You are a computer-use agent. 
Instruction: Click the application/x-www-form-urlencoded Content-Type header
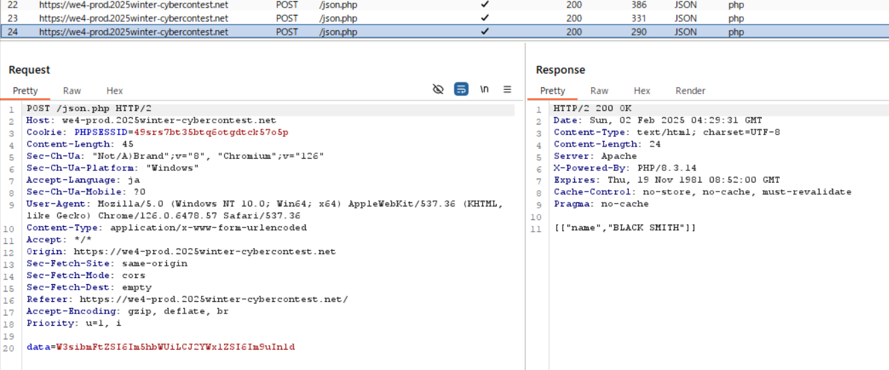point(167,228)
